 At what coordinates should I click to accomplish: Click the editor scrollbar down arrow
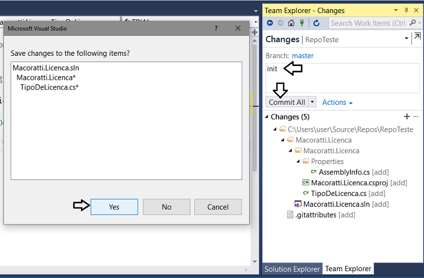(x=254, y=261)
